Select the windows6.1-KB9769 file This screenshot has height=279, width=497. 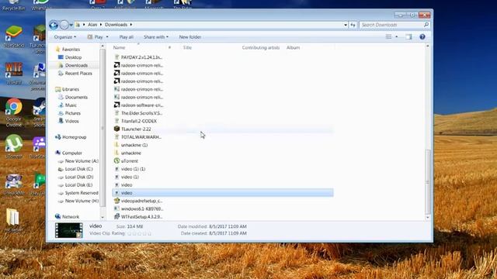(142, 208)
